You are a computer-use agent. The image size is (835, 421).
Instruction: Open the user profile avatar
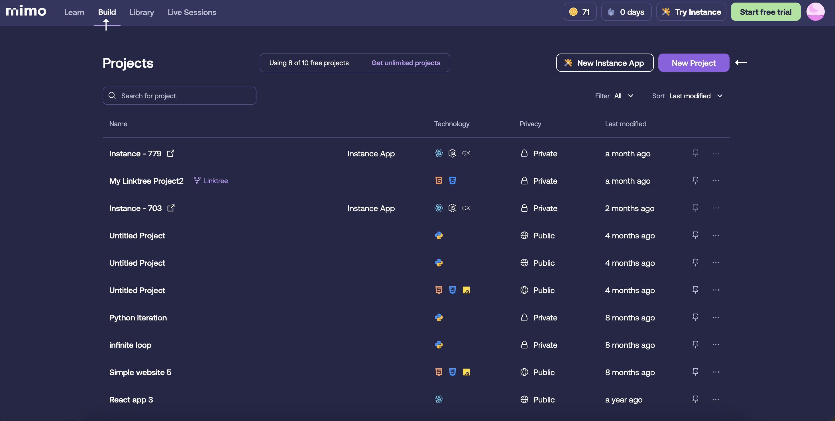tap(816, 12)
